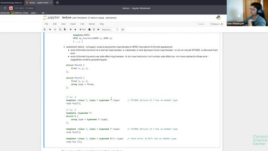Click the '// ex. 1' comment
The image size is (268, 151).
point(71,97)
